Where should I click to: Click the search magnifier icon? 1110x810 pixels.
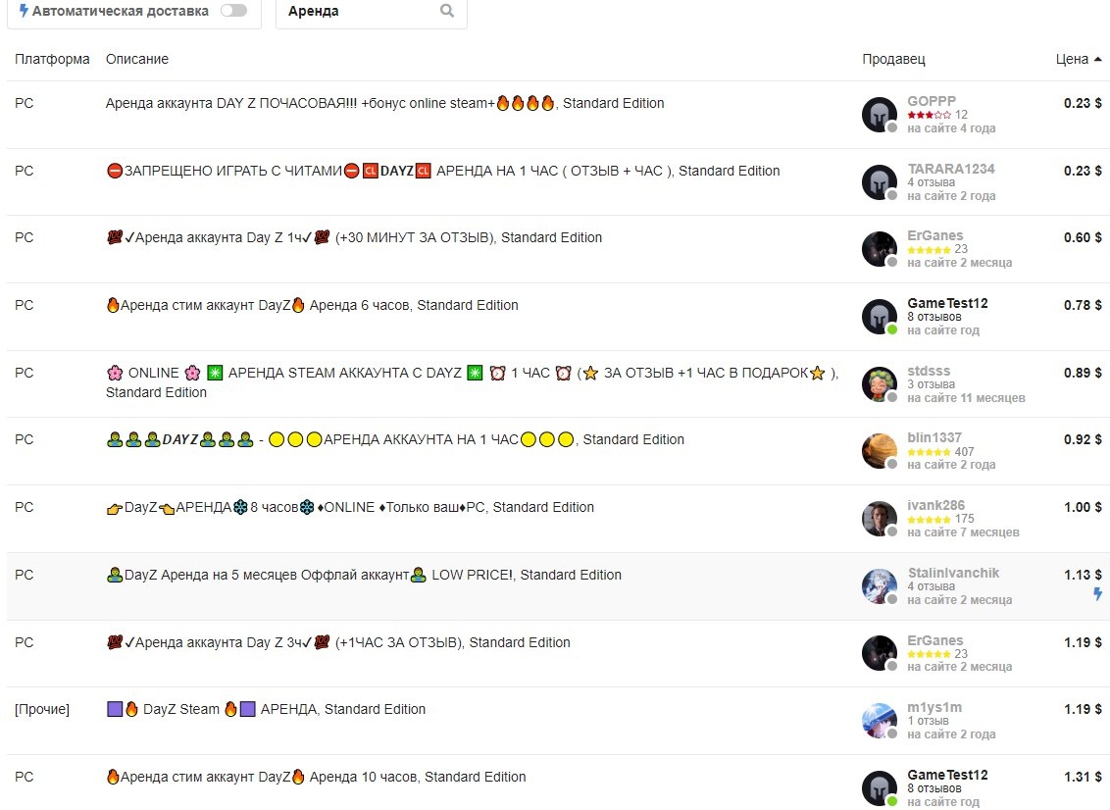click(x=447, y=11)
